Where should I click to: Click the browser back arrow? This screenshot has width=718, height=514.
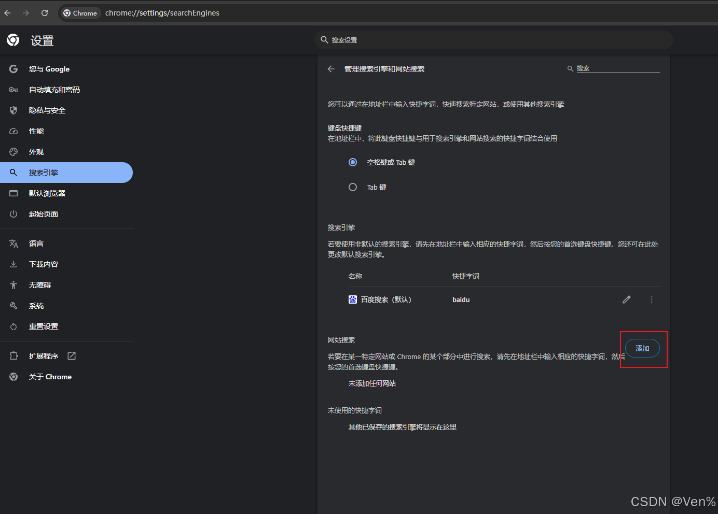(7, 13)
